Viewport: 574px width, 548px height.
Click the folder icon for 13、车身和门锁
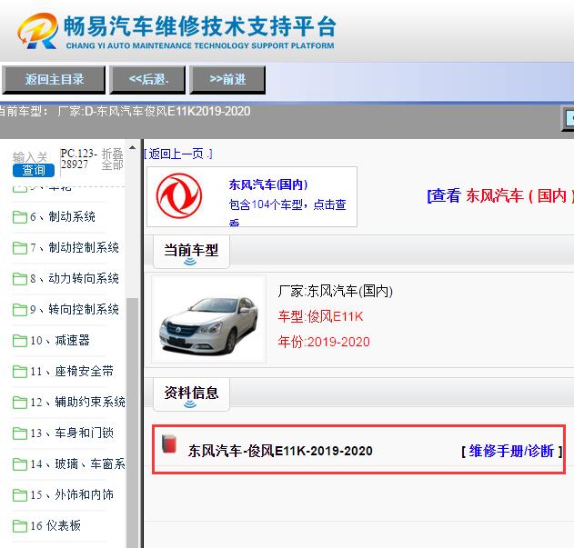click(x=20, y=433)
